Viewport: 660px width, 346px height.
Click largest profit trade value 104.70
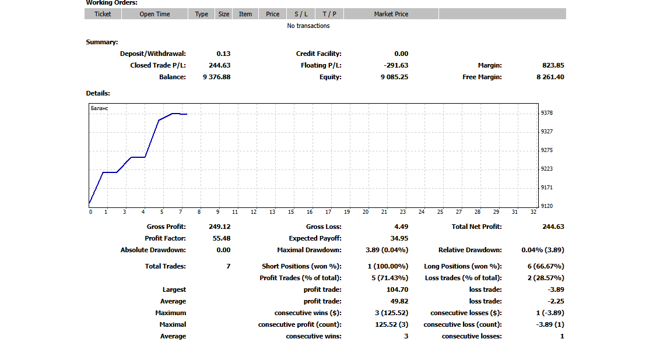[398, 289]
